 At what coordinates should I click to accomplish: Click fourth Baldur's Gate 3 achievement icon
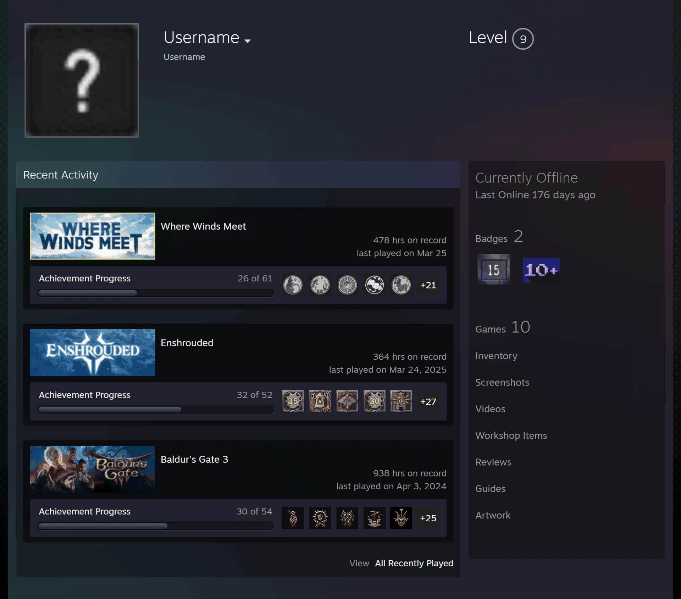[375, 518]
